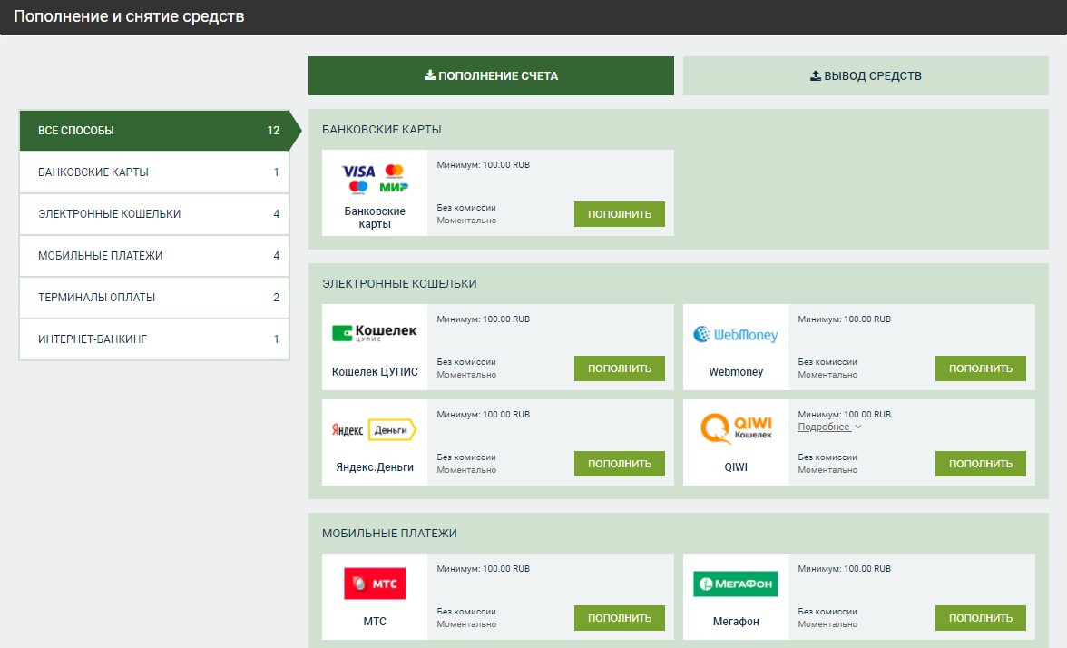Filter by Мобильные платежи category

pos(154,256)
